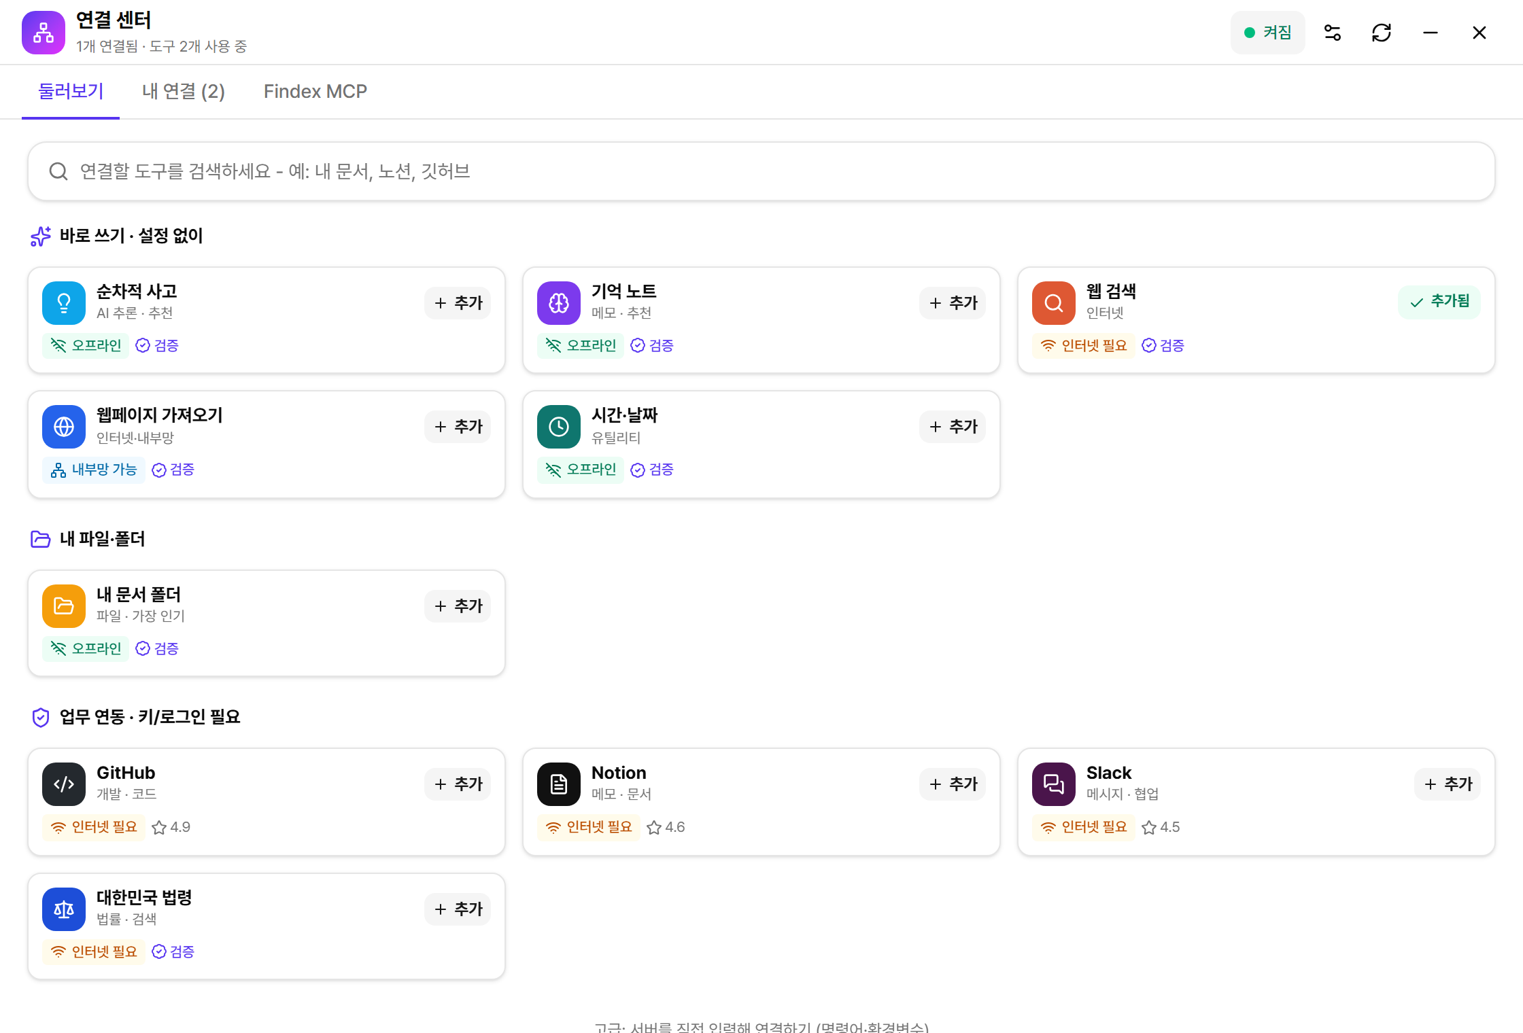Click the GitHub code icon

64,784
